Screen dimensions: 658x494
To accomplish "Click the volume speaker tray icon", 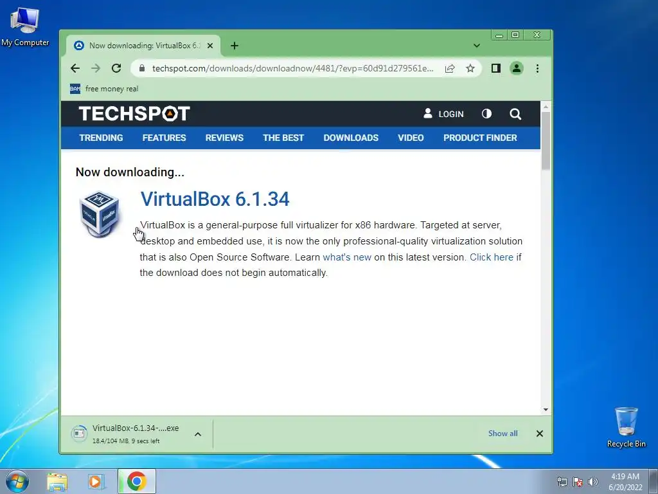I will 593,482.
